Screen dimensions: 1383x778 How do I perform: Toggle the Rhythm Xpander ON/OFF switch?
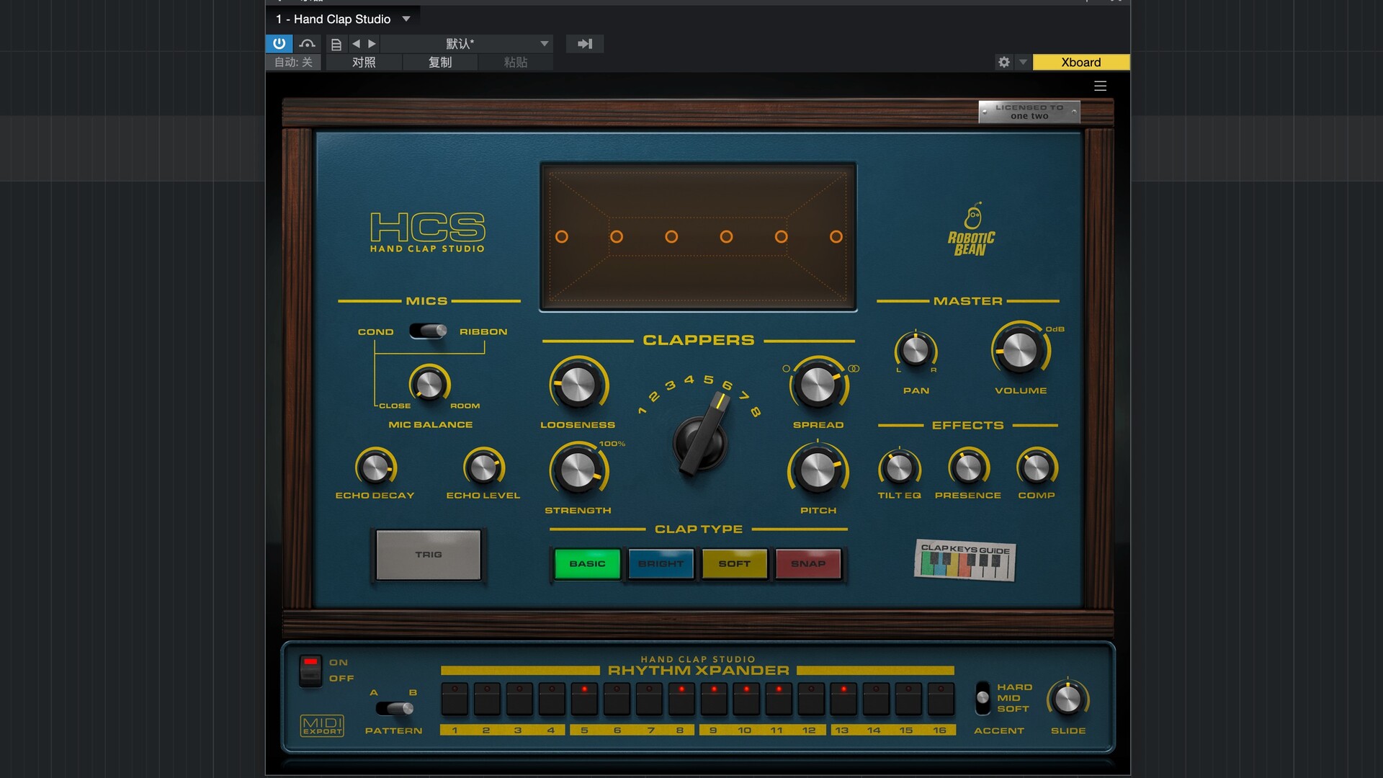pos(310,670)
